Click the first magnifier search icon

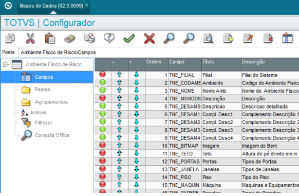(169, 38)
